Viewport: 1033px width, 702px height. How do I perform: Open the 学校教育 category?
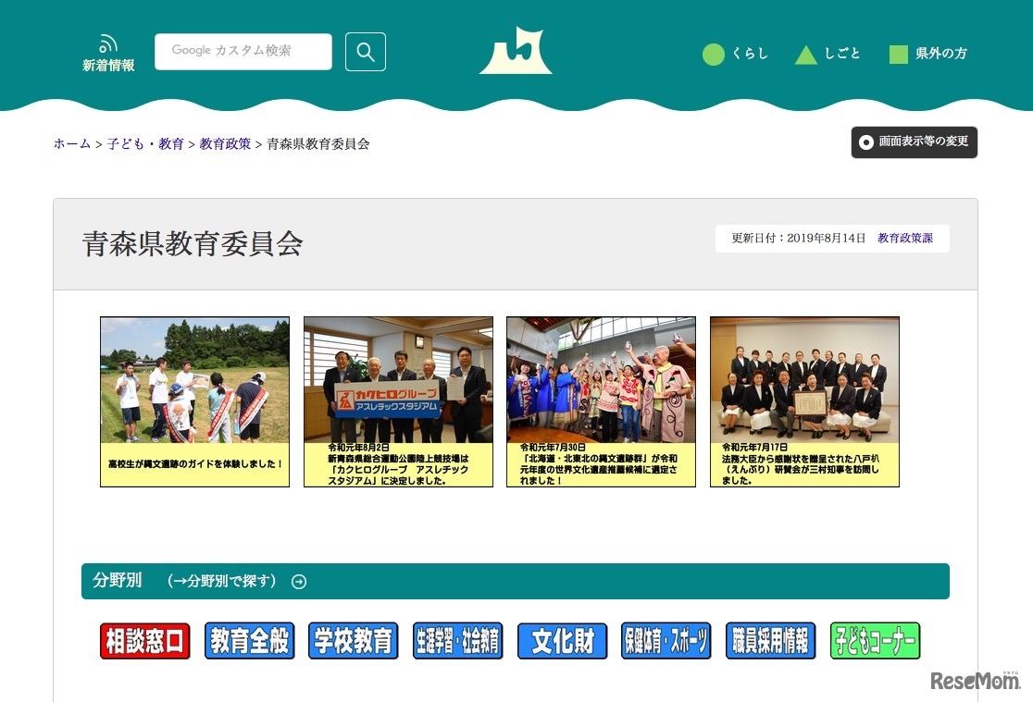[x=354, y=640]
